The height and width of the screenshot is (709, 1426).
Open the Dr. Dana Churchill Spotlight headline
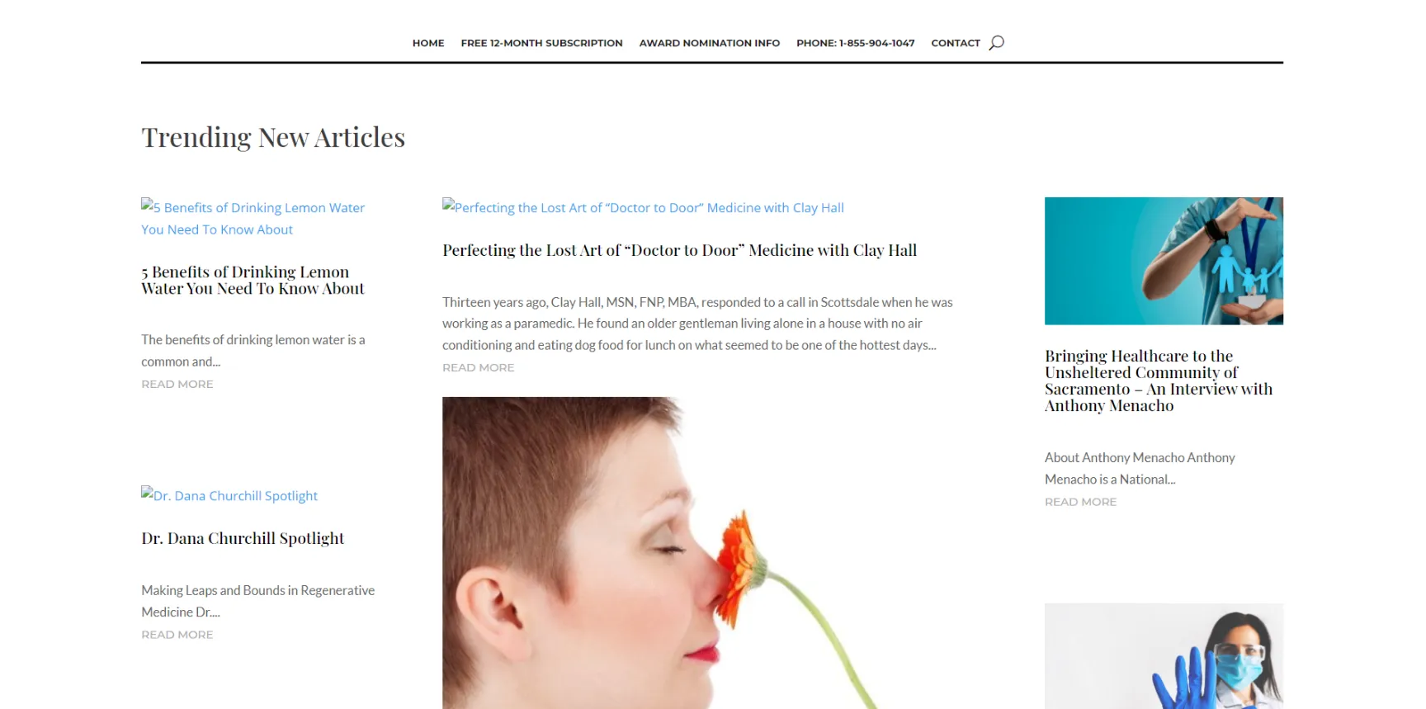click(243, 538)
